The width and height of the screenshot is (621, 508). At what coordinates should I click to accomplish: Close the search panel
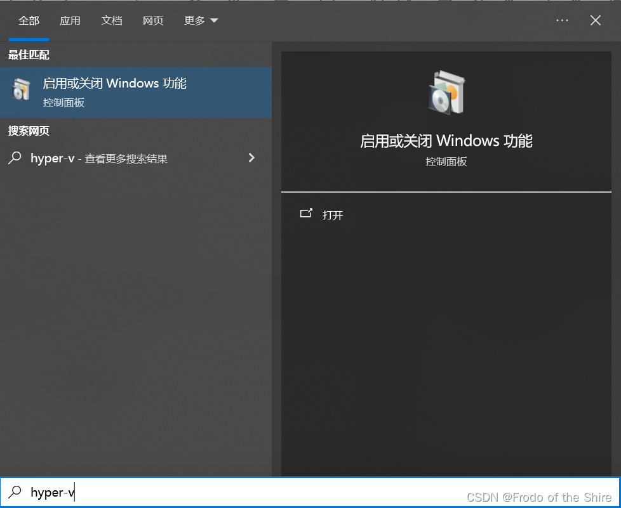click(x=595, y=20)
